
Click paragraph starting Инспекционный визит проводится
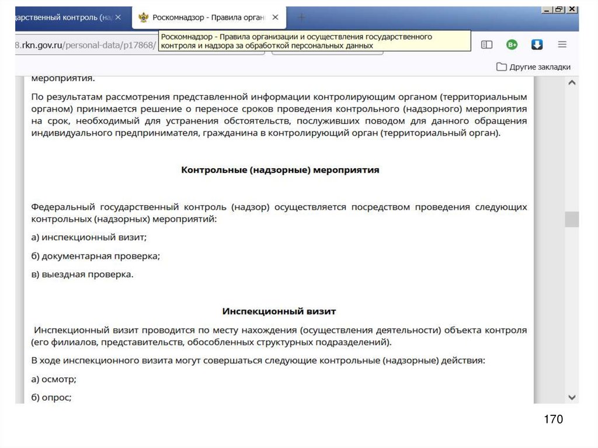(279, 336)
